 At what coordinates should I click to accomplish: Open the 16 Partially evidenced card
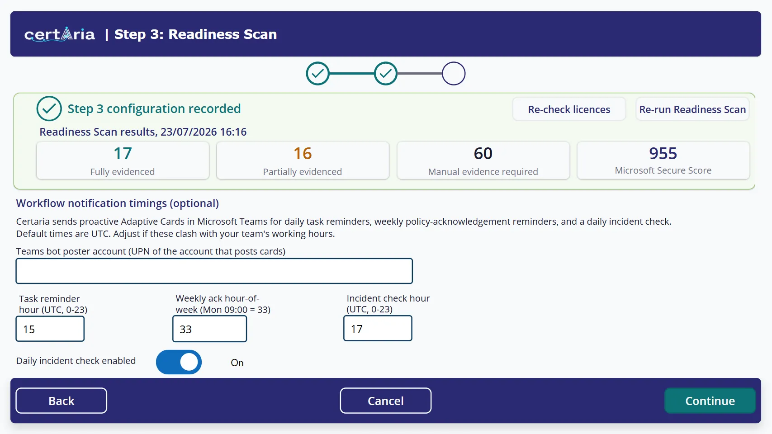[303, 160]
